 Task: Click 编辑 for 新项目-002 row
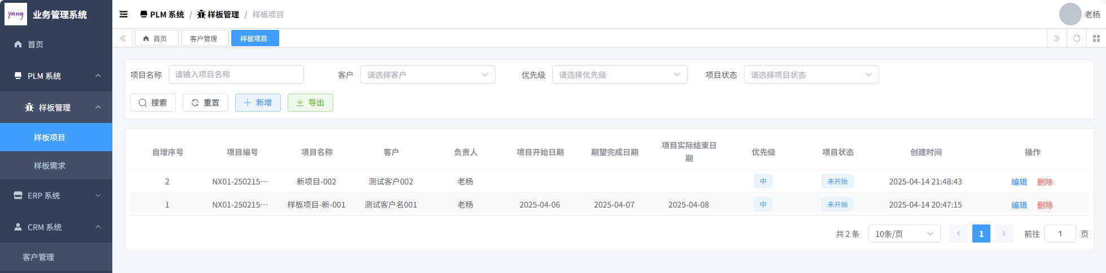click(x=1019, y=182)
